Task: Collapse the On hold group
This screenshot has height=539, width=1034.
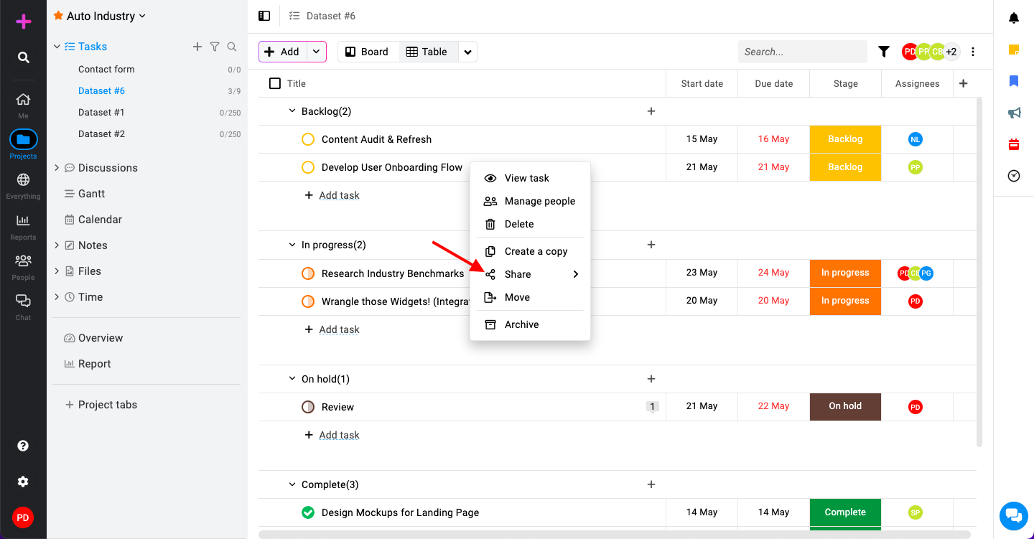Action: tap(292, 379)
